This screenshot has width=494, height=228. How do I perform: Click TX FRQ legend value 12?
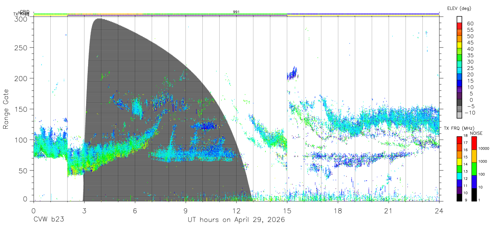pos(466,179)
